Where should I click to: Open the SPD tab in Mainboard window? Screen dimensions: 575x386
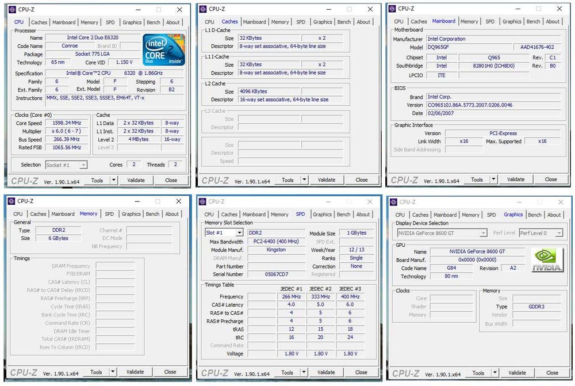(x=490, y=22)
